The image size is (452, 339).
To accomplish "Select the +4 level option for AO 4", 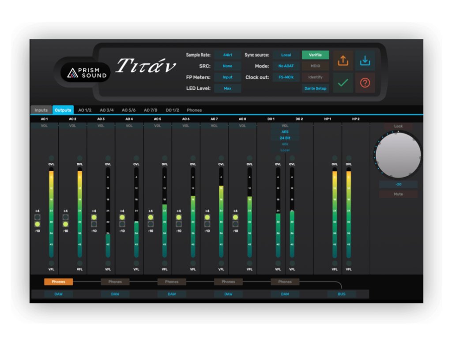I will 122,217.
